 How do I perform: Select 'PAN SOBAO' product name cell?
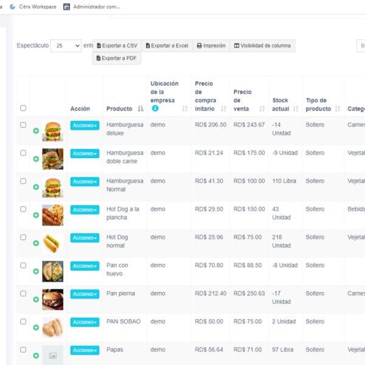point(123,321)
